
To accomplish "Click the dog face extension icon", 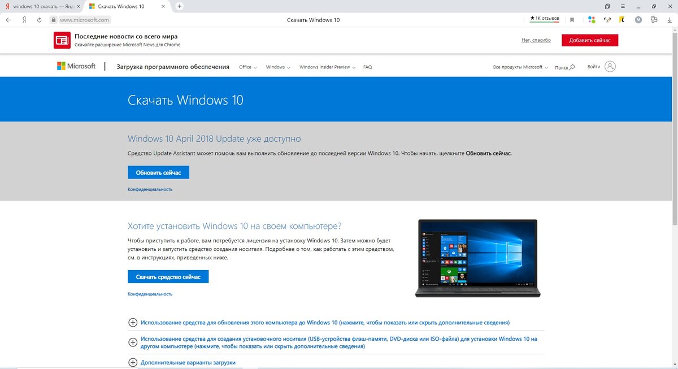I will pyautogui.click(x=607, y=20).
